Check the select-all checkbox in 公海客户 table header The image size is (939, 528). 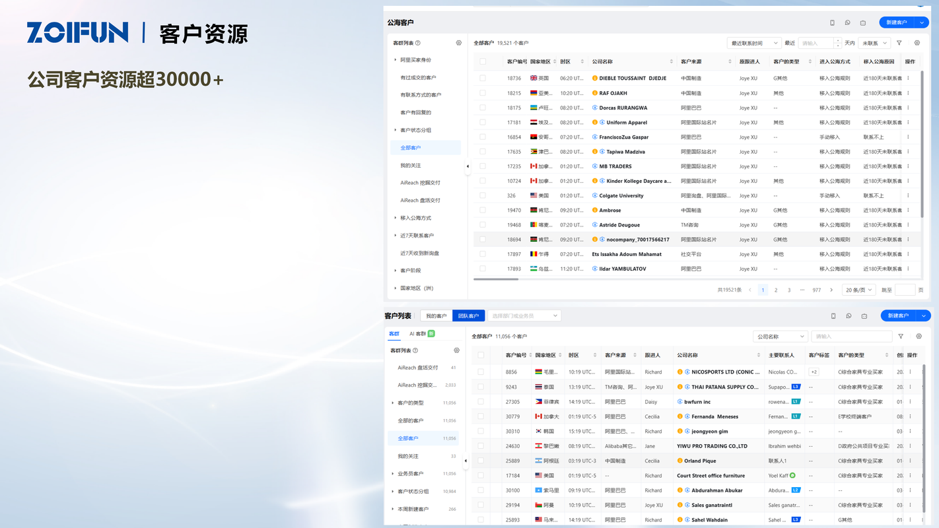click(x=483, y=61)
